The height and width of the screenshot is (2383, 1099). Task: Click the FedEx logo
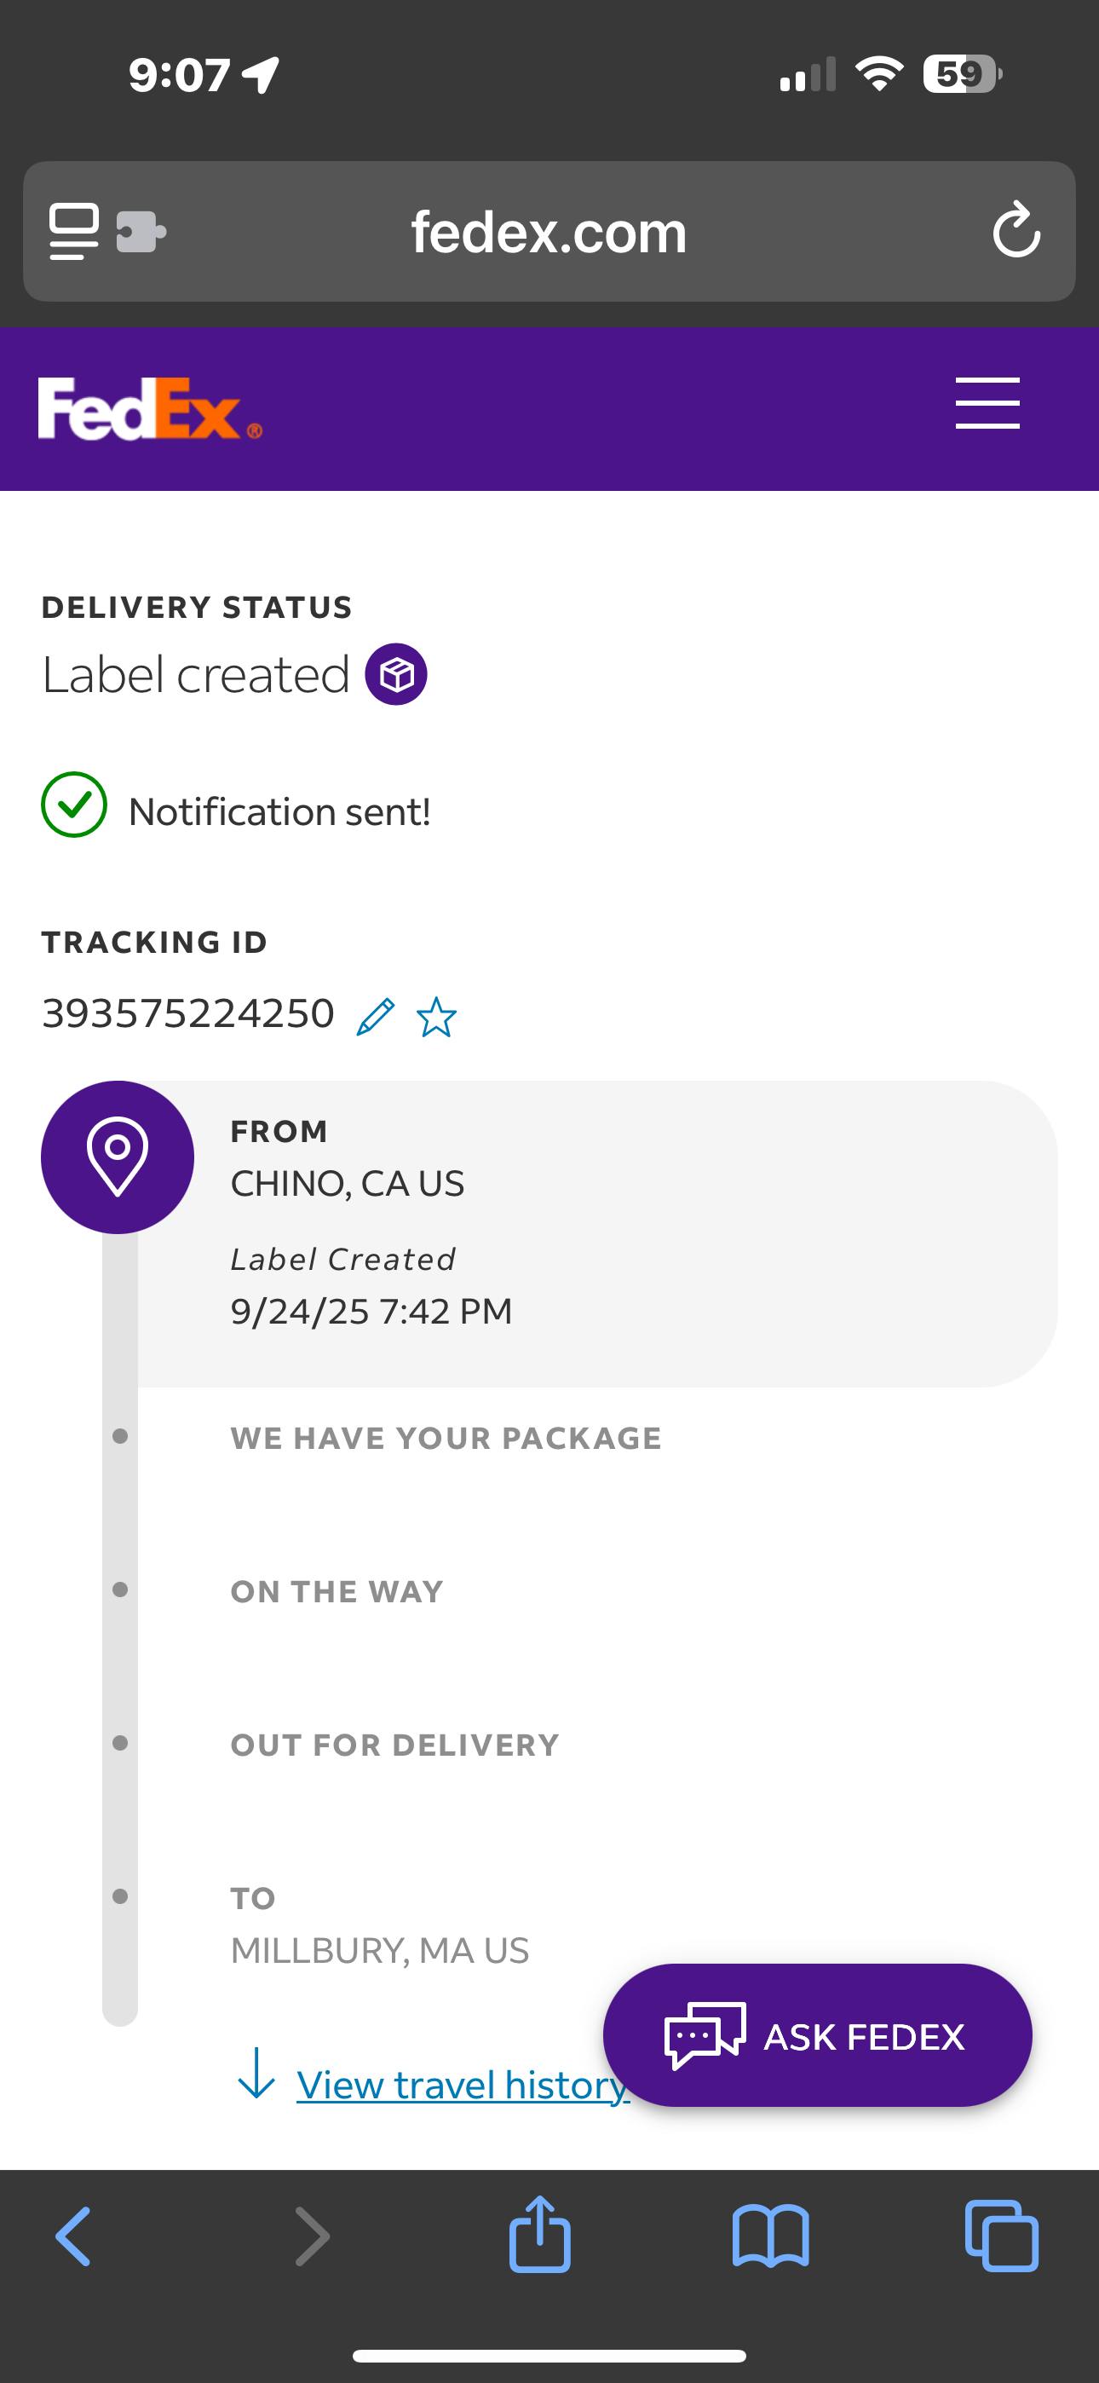tap(149, 408)
